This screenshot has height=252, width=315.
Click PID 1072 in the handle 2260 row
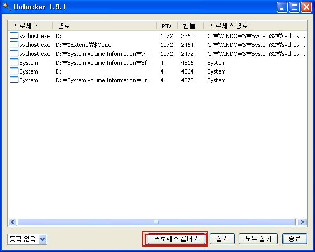coord(166,36)
